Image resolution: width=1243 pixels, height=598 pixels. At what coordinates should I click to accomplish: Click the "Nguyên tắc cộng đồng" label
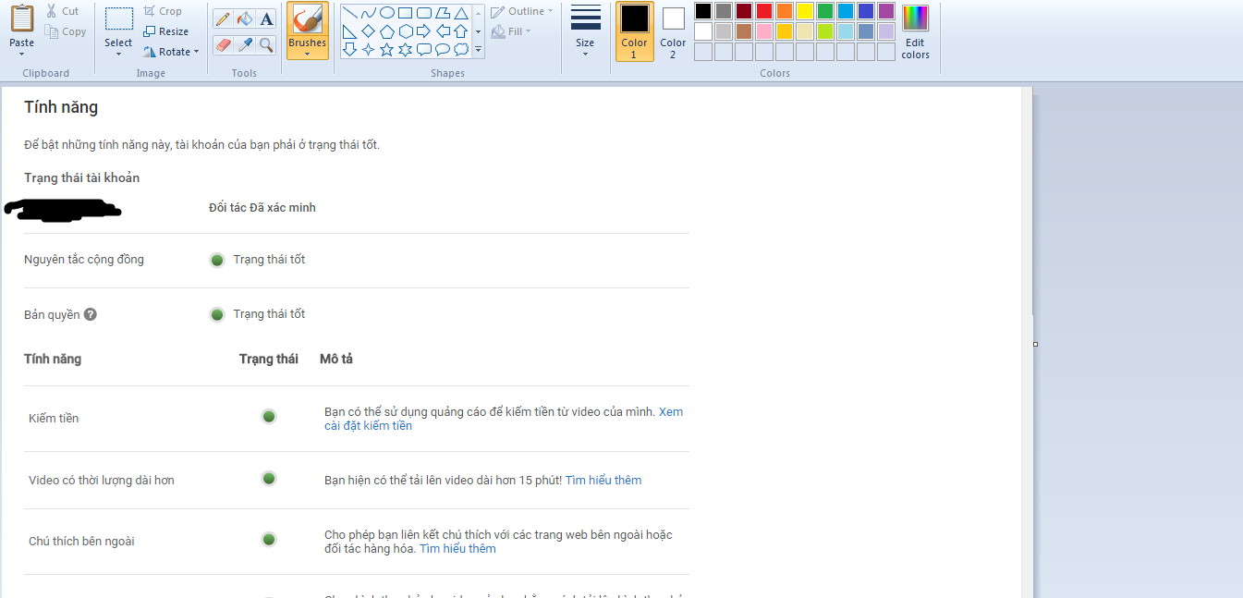pos(84,260)
